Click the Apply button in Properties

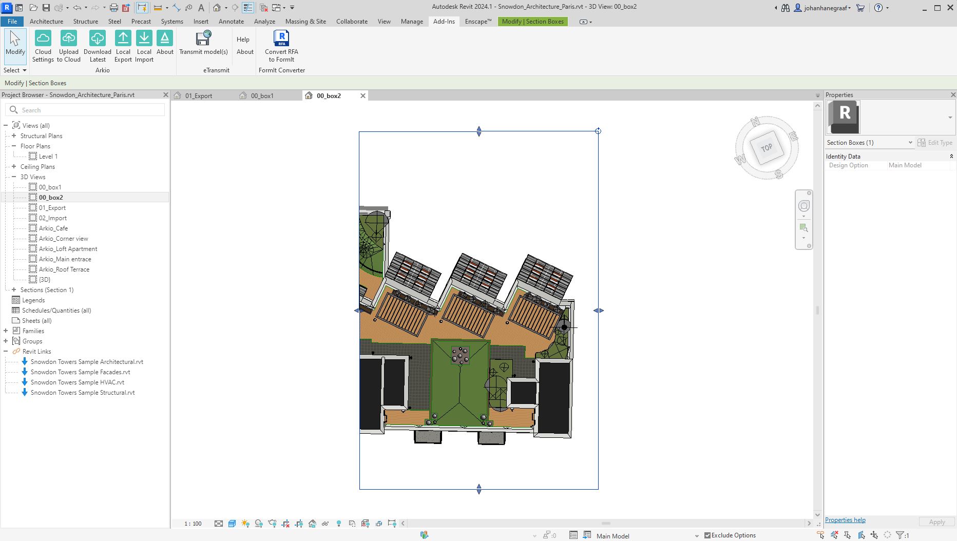936,522
